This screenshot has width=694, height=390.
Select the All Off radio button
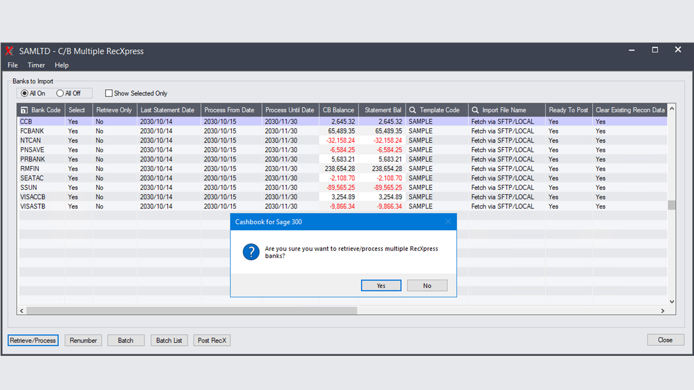click(x=60, y=93)
